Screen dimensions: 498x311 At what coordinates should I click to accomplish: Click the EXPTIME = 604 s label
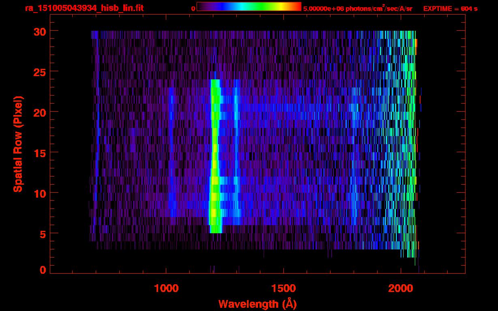click(x=450, y=9)
